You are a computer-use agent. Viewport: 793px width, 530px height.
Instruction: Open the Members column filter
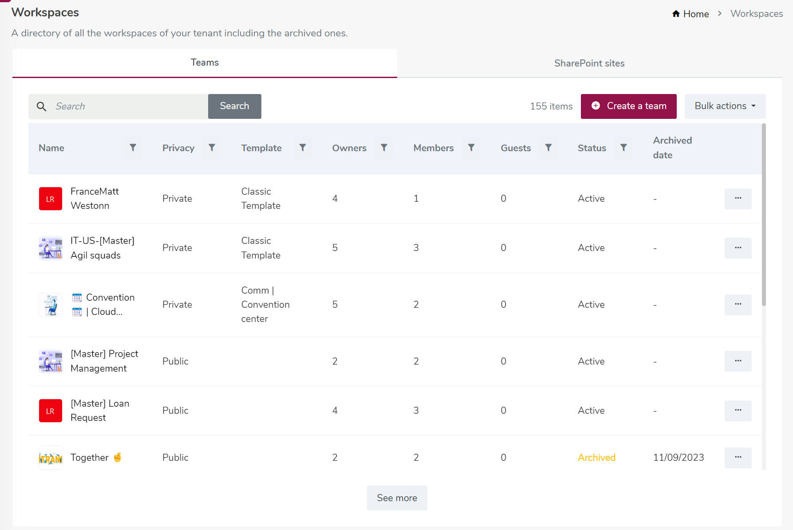[x=471, y=148]
